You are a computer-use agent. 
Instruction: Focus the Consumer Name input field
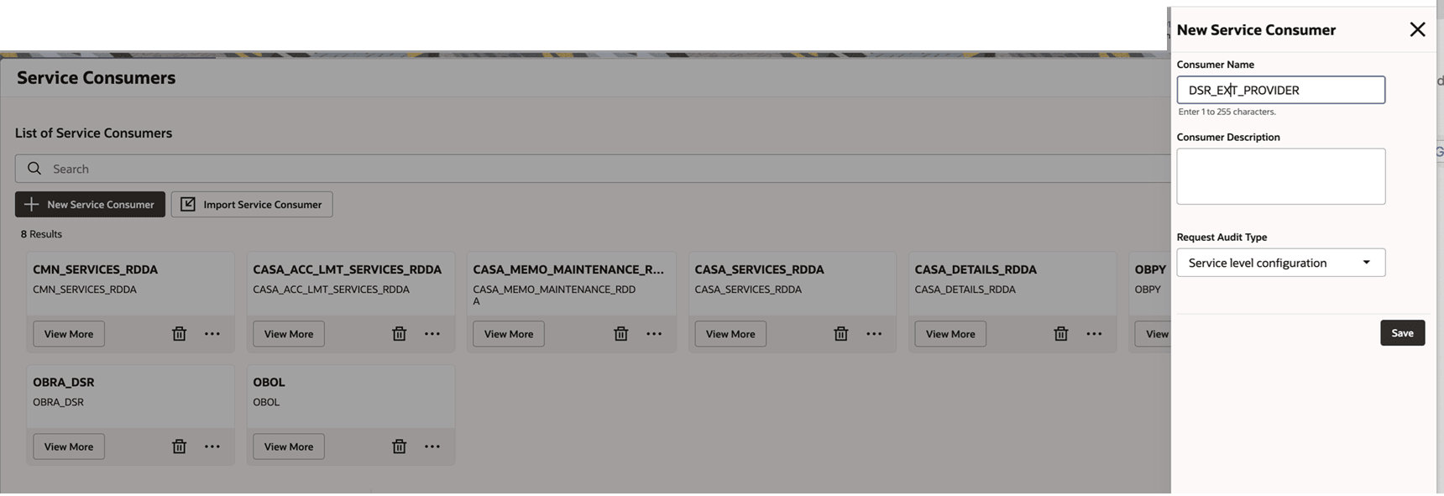(1281, 90)
